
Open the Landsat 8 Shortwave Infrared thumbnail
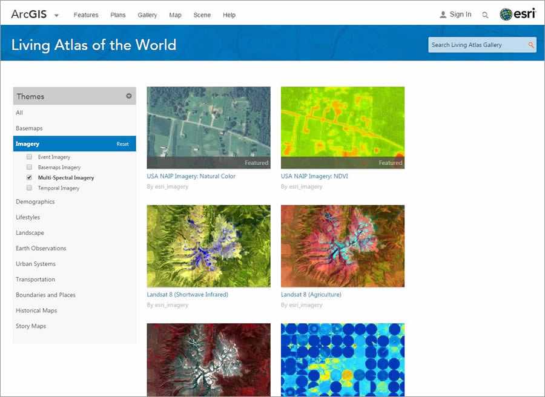(208, 246)
